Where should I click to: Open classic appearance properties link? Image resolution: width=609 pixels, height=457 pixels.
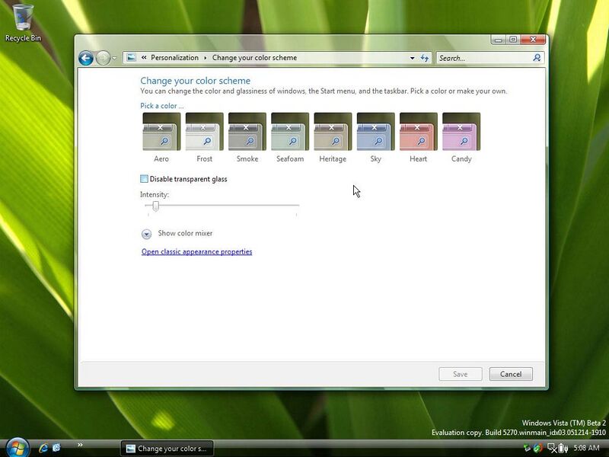pos(196,252)
